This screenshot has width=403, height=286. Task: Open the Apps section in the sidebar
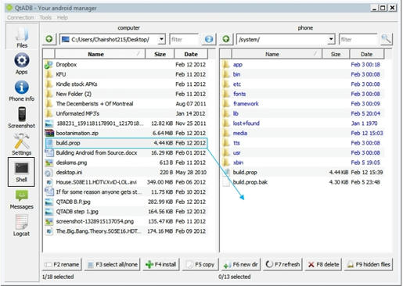click(22, 64)
